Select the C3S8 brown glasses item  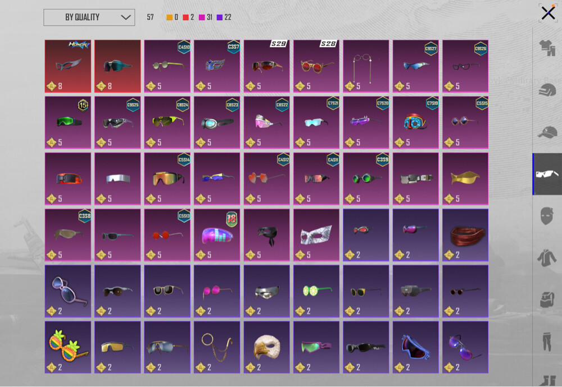point(68,235)
